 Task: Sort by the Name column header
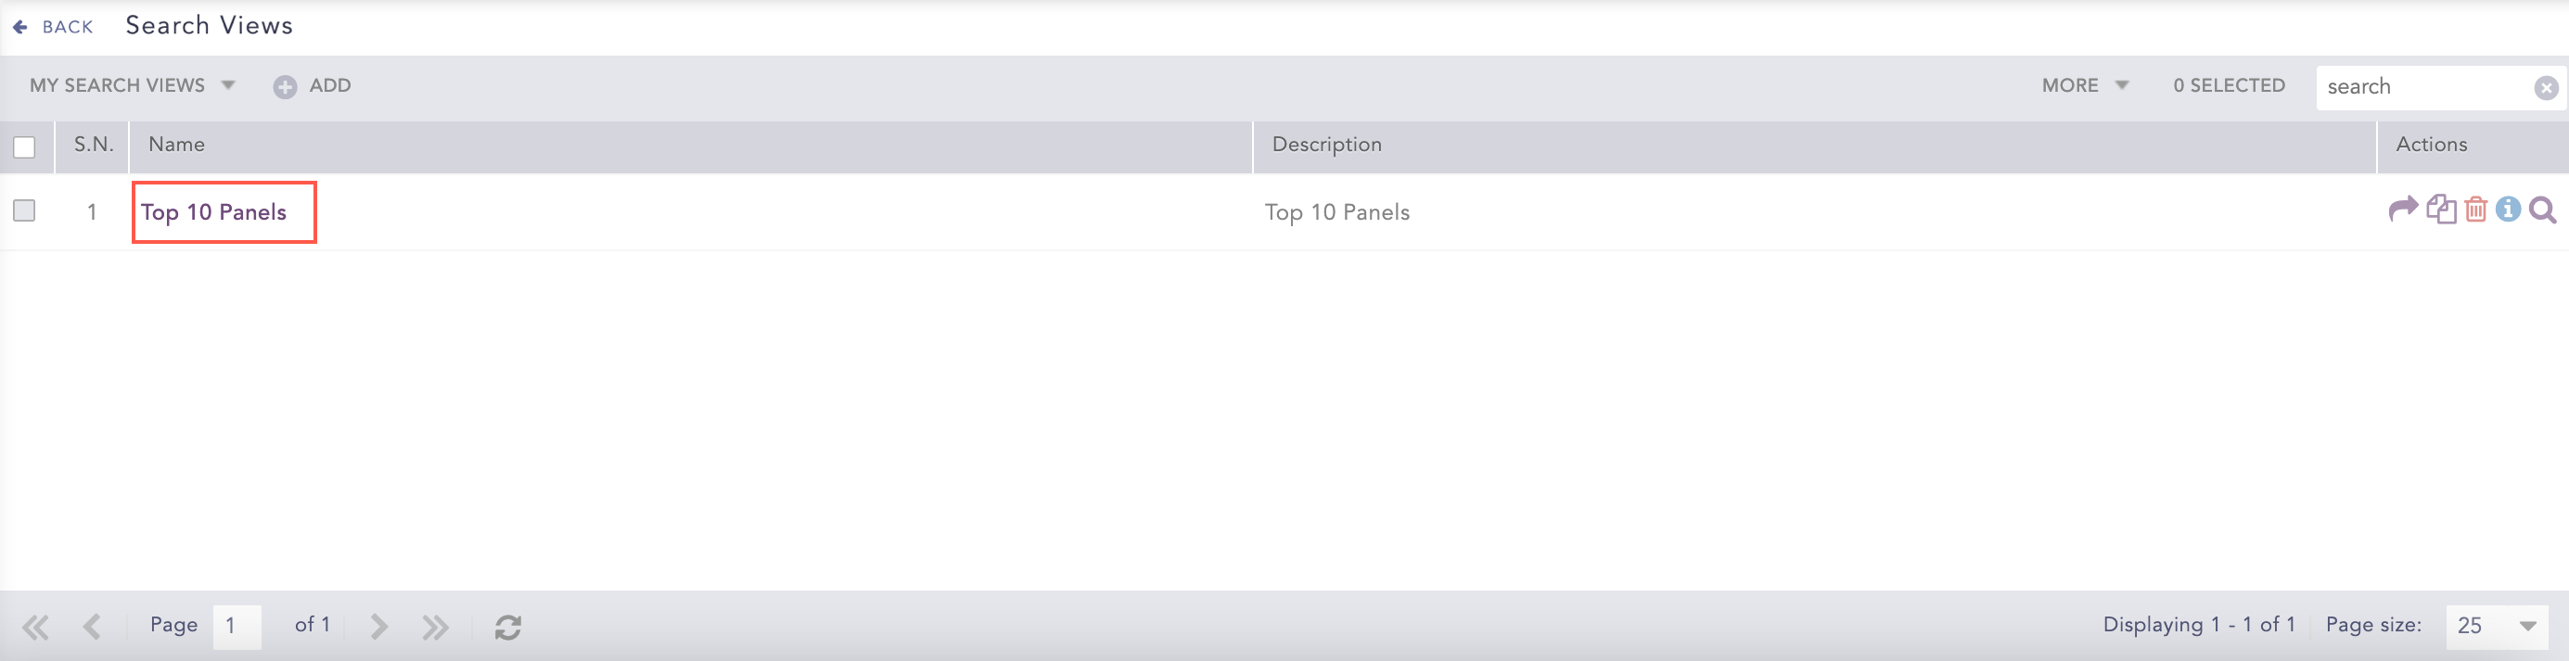tap(176, 145)
